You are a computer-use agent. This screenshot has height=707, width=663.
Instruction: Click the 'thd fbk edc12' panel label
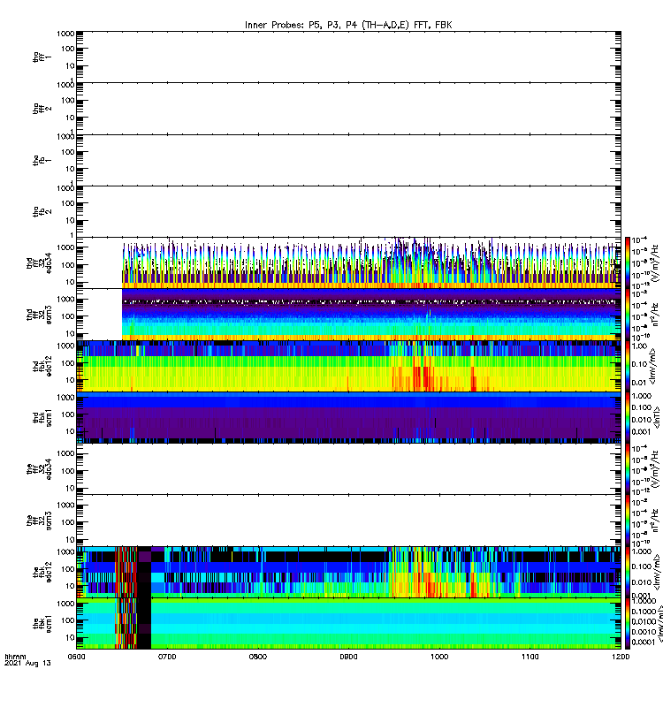(42, 366)
